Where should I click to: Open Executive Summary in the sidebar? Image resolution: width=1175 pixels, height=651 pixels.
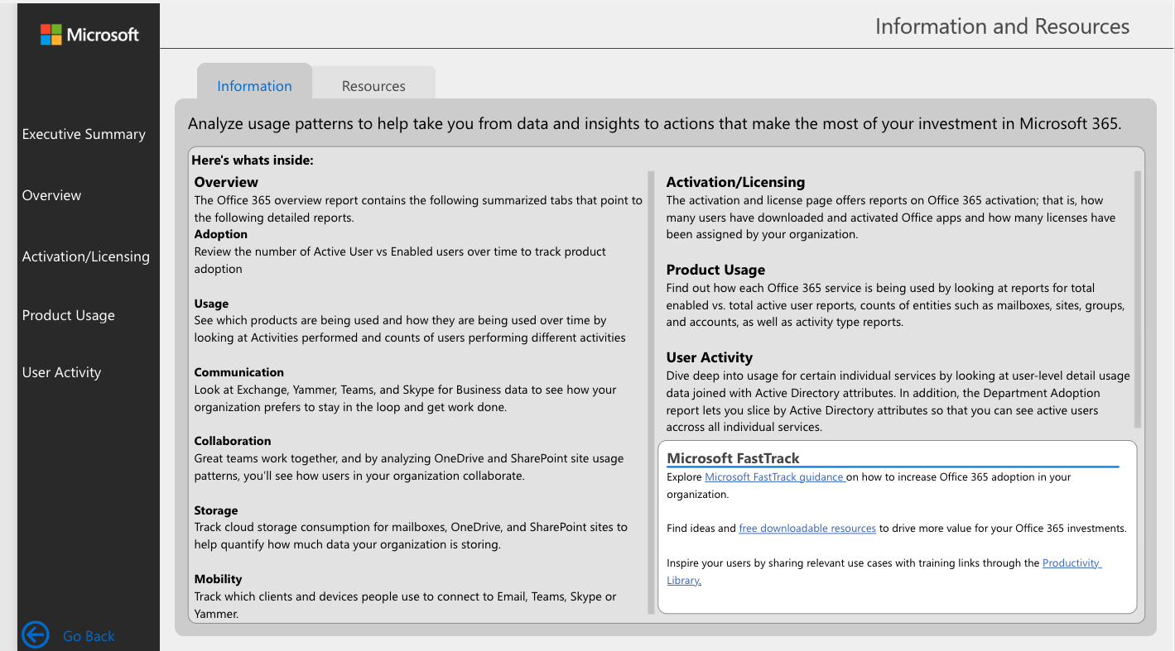pos(84,134)
